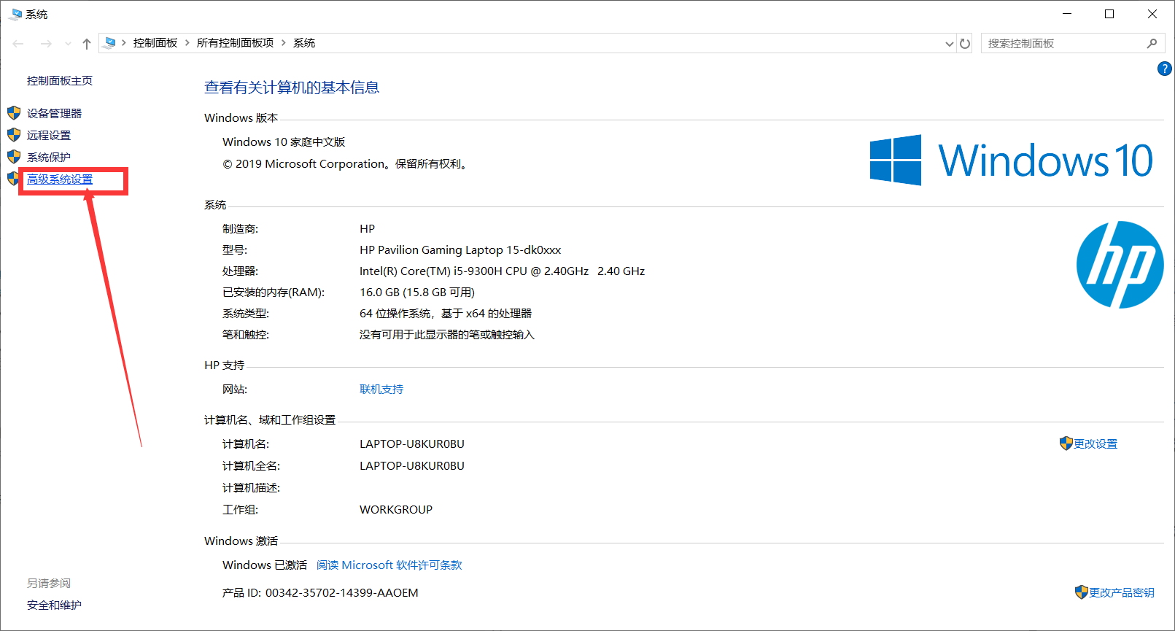Go up one level arrow

[x=87, y=44]
